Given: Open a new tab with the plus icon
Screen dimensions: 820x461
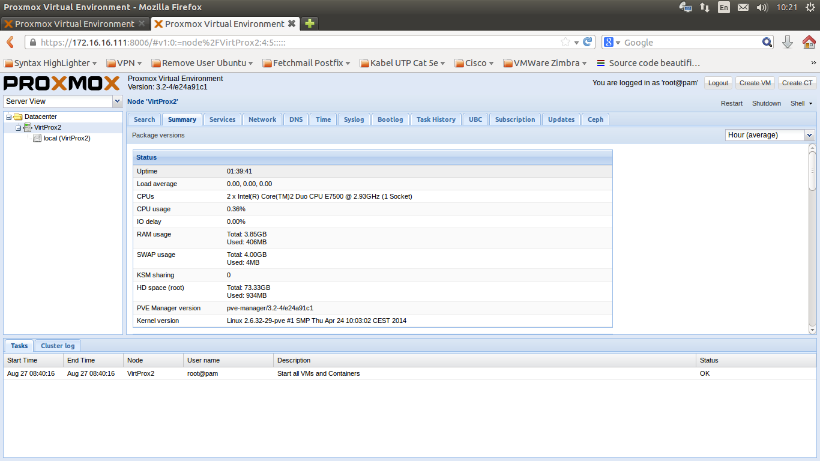Looking at the screenshot, I should tap(309, 23).
